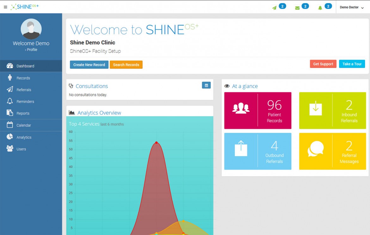This screenshot has height=235, width=370.
Task: Open the Profile link under Welcome Demo
Action: pyautogui.click(x=31, y=50)
